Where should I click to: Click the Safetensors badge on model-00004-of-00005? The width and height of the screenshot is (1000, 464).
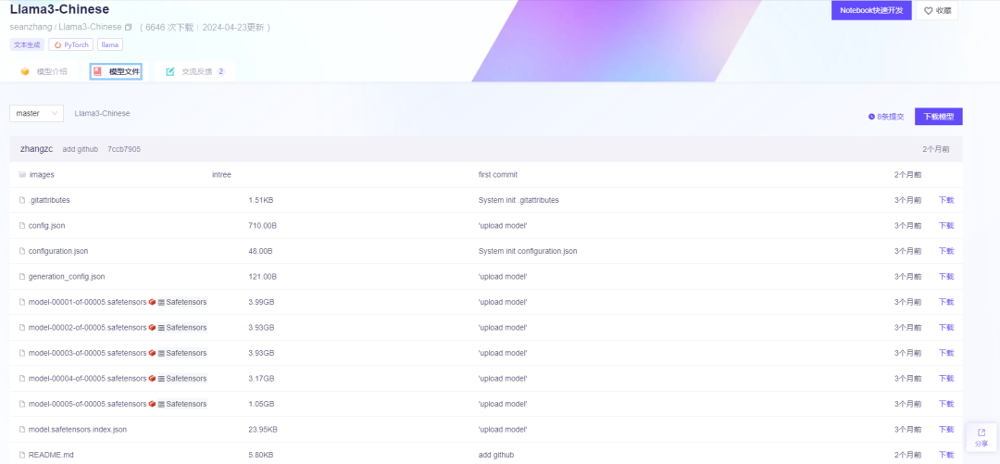[182, 379]
